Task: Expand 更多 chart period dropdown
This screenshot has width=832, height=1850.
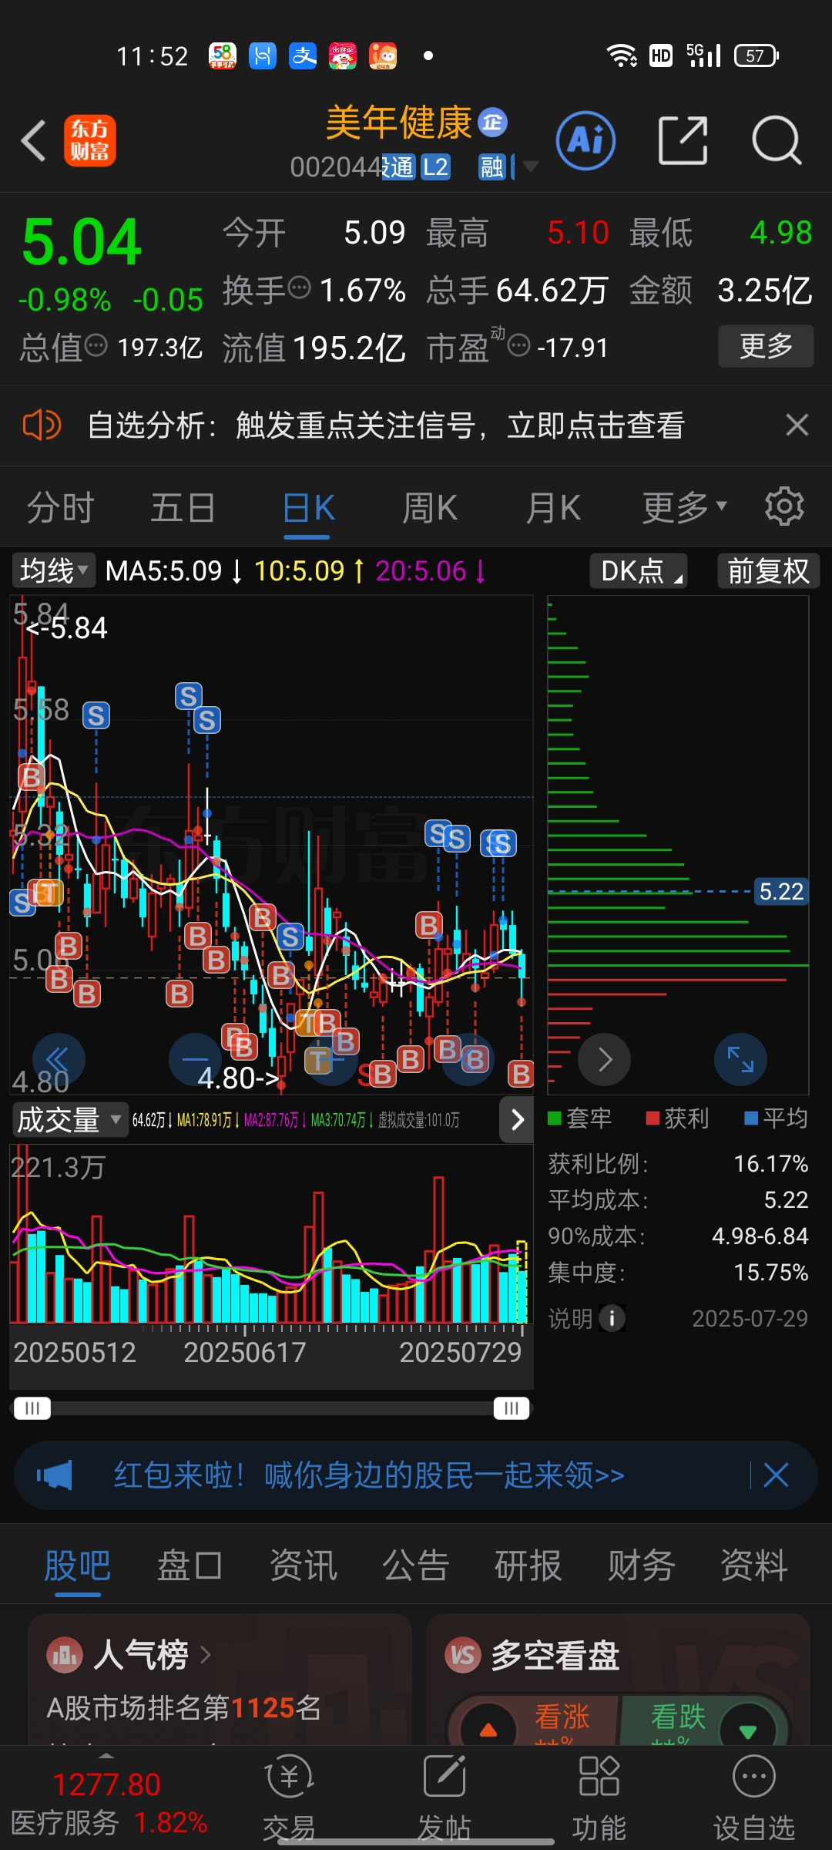Action: tap(685, 507)
